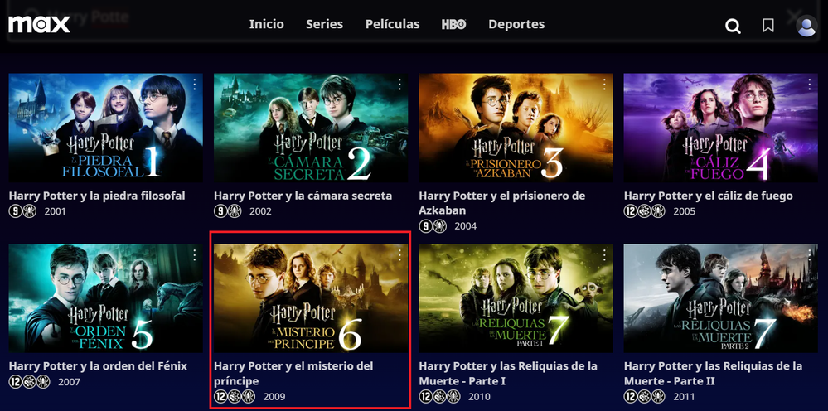This screenshot has width=828, height=411.
Task: Open three-dot menu on Prisionero de Azkaban thumbnail
Action: (604, 85)
